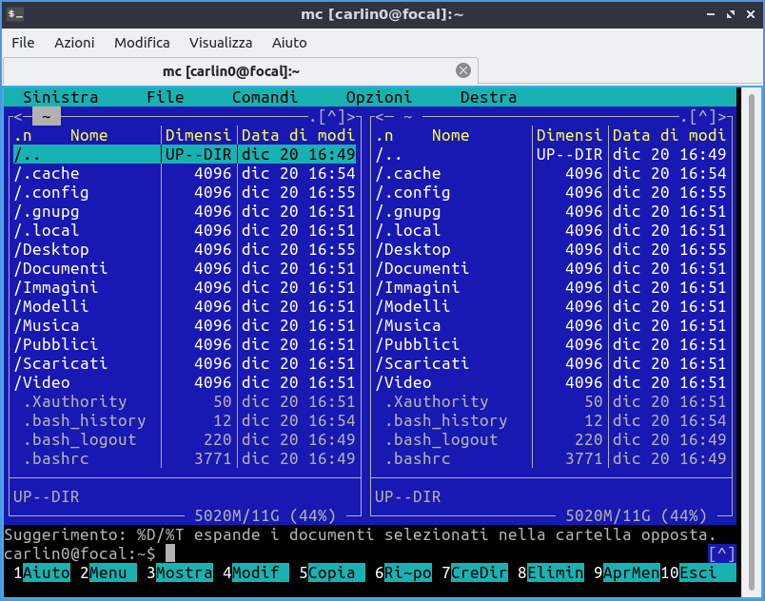
Task: Open Azioni in terminal menu bar
Action: click(x=74, y=43)
